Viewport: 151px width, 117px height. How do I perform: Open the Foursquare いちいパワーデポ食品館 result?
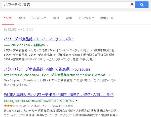point(47,69)
